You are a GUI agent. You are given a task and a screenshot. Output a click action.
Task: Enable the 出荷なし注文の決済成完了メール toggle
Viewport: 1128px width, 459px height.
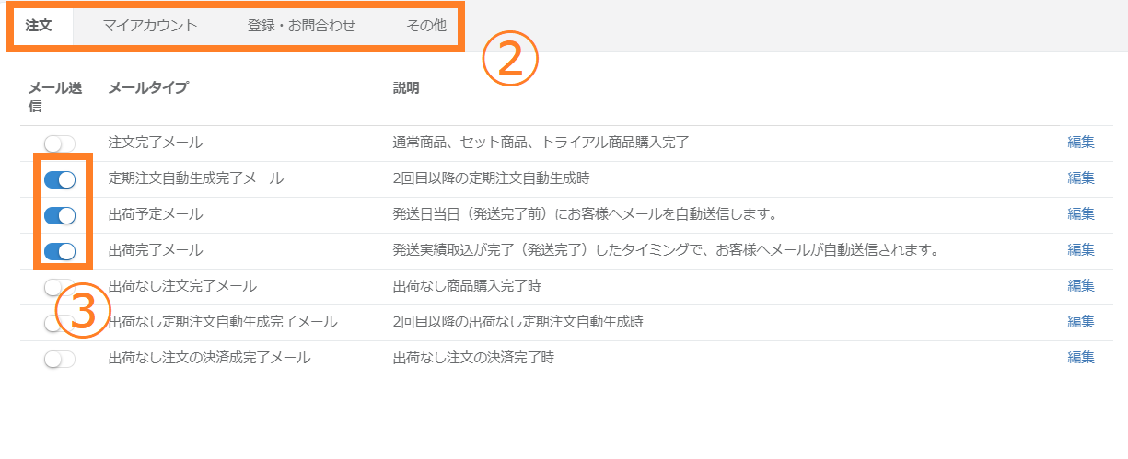(60, 359)
